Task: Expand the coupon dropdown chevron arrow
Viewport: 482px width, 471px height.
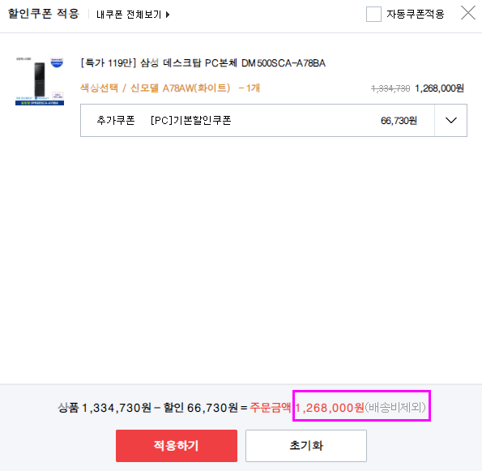Action: (x=450, y=120)
